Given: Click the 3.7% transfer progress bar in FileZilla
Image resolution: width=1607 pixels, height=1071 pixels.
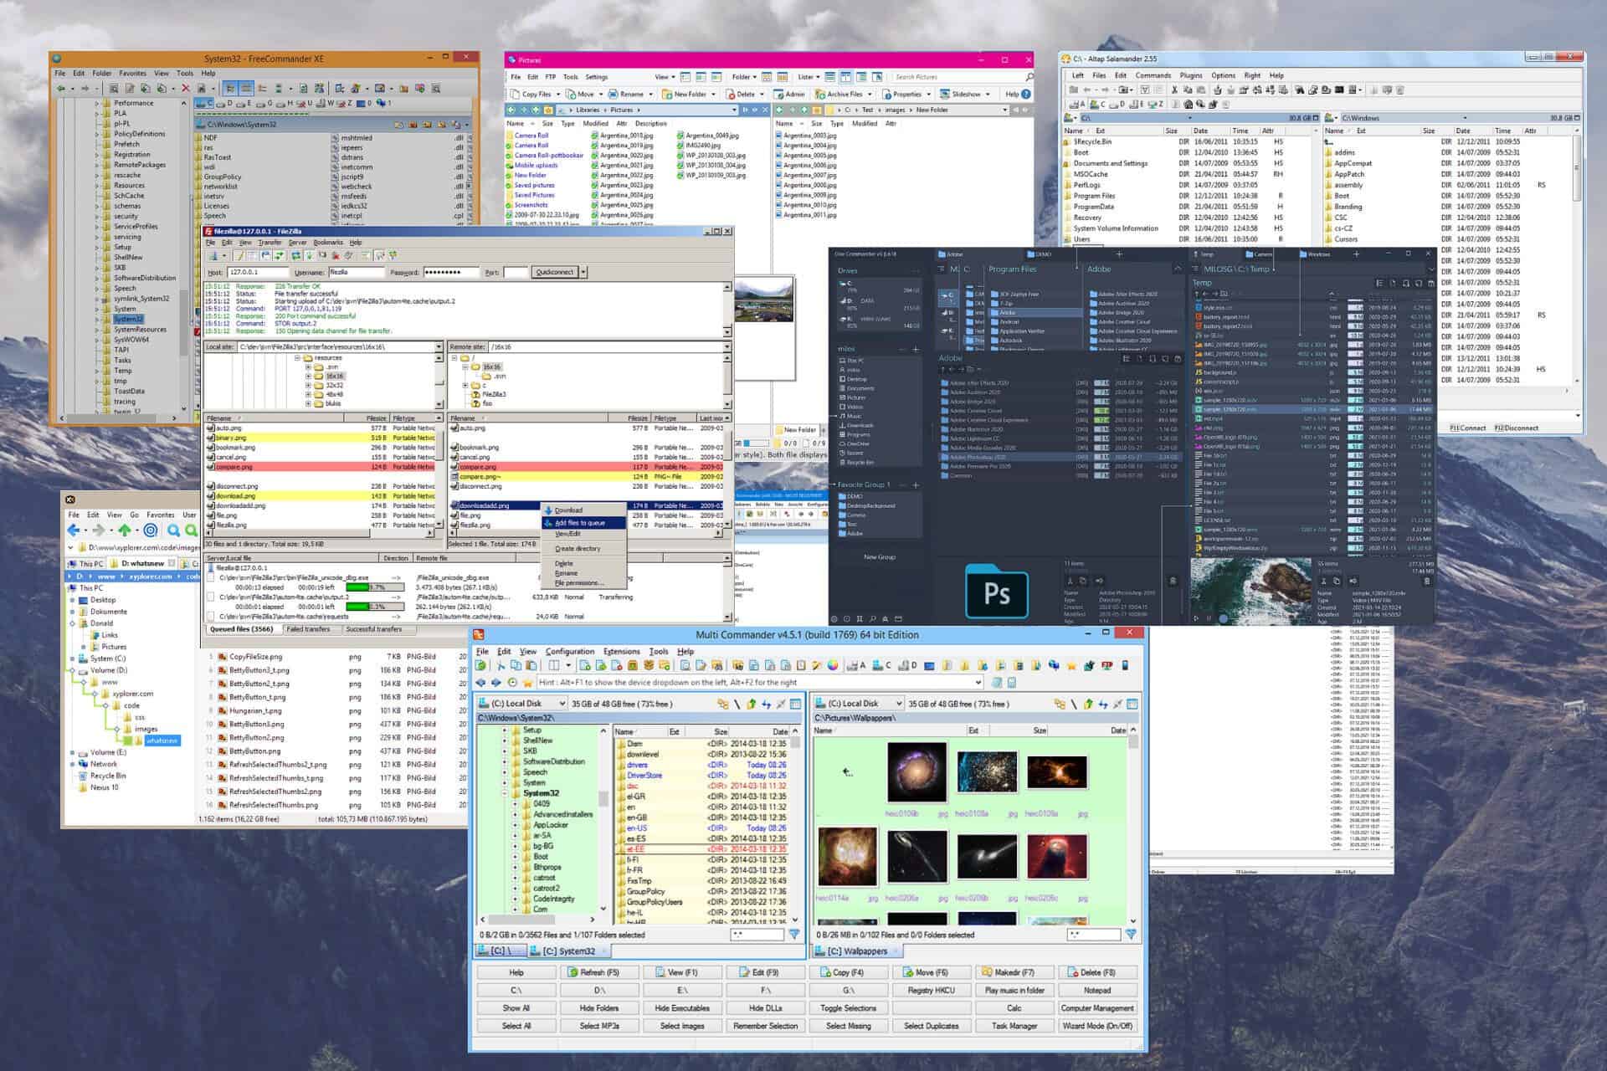Looking at the screenshot, I should tap(375, 587).
